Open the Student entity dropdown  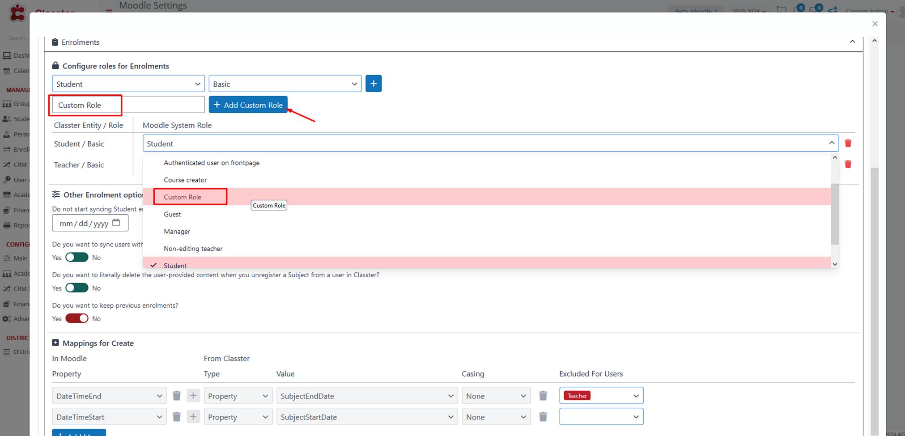pos(128,84)
